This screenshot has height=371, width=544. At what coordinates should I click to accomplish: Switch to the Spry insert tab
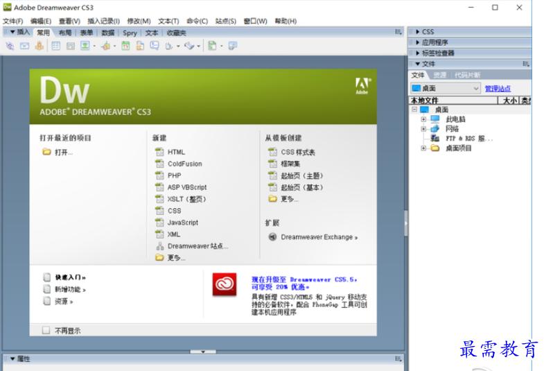[x=130, y=33]
